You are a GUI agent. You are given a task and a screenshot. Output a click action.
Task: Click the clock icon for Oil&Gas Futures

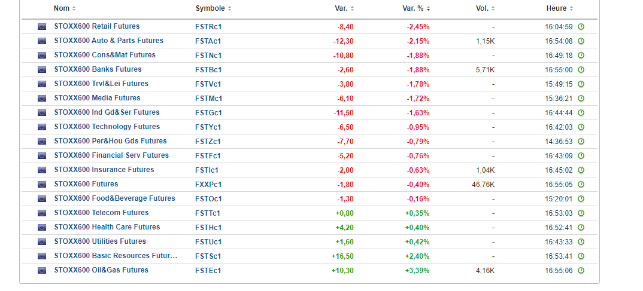point(581,271)
